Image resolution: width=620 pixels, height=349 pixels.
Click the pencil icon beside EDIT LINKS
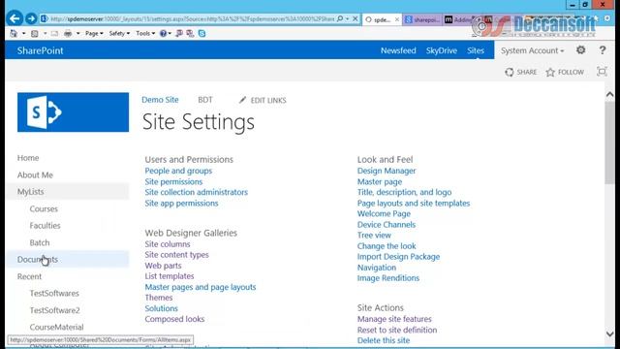click(x=242, y=100)
